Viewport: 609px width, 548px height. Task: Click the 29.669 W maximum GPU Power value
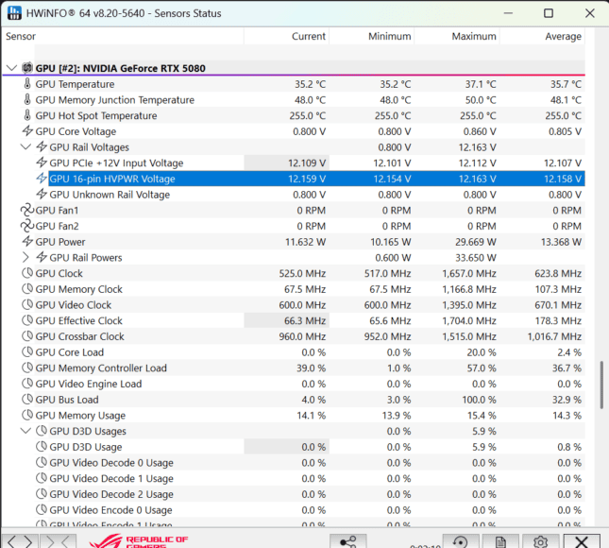tap(475, 242)
